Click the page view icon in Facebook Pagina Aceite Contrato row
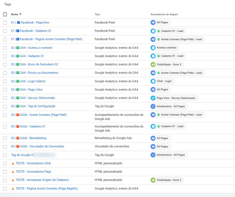This screenshot has height=197, width=235. (153, 39)
